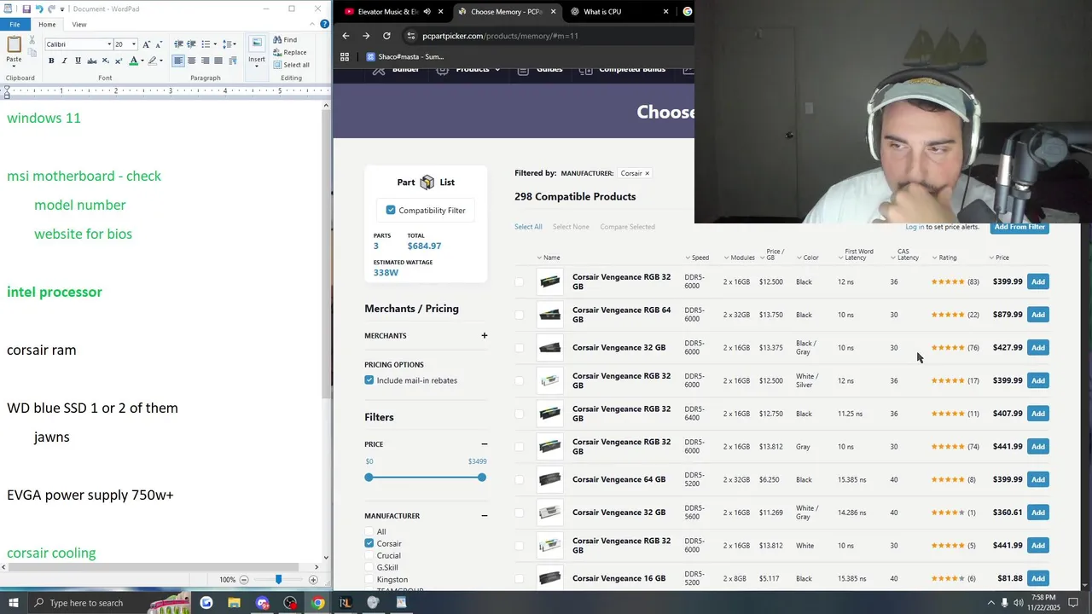Viewport: 1092px width, 614px height.
Task: Collapse the Manufacturer filter section
Action: coord(484,516)
